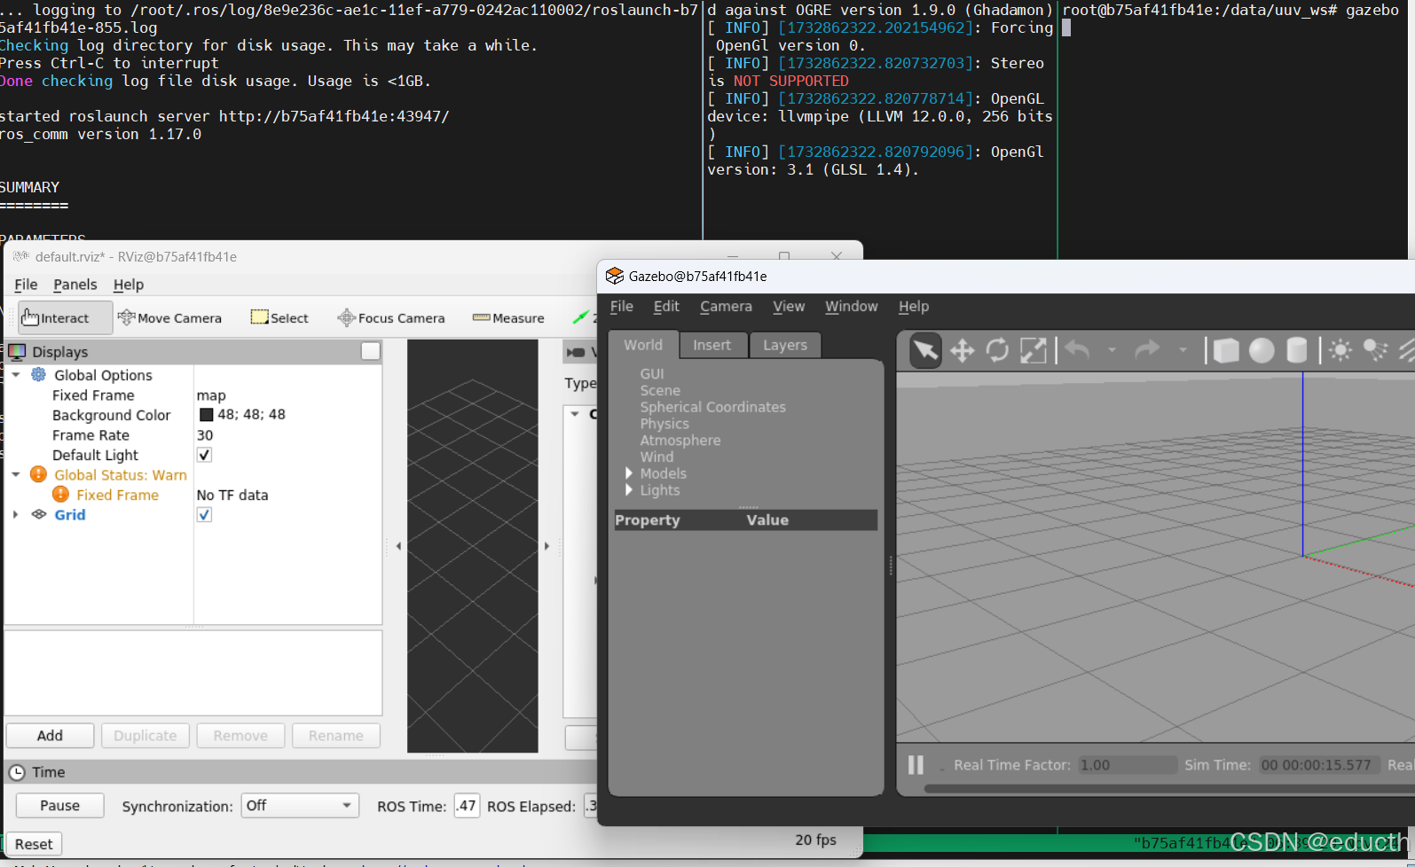Insert a sphere shape in Gazebo
1415x867 pixels.
pos(1262,351)
